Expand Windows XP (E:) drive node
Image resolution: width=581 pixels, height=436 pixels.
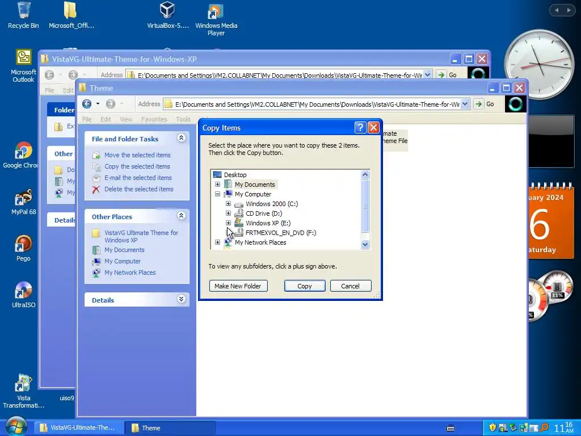(228, 223)
